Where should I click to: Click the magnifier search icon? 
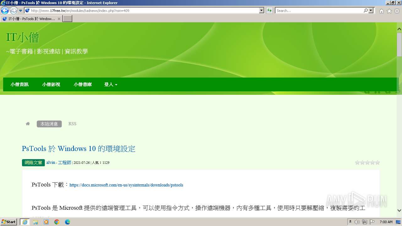pyautogui.click(x=366, y=11)
